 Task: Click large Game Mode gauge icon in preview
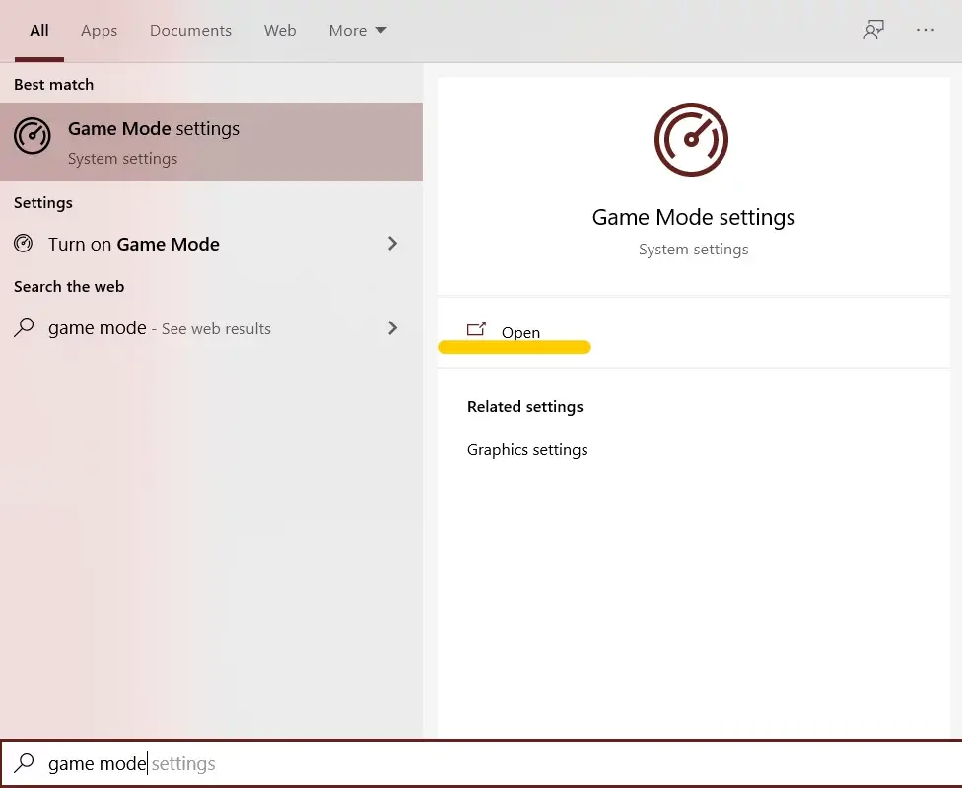[x=692, y=139]
